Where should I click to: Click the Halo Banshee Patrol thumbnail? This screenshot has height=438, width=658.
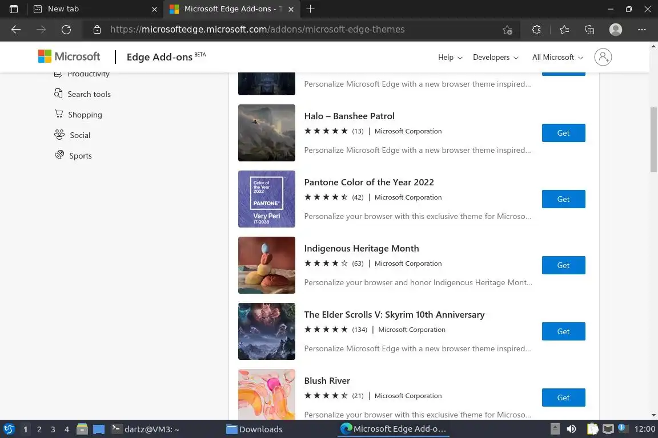click(267, 133)
